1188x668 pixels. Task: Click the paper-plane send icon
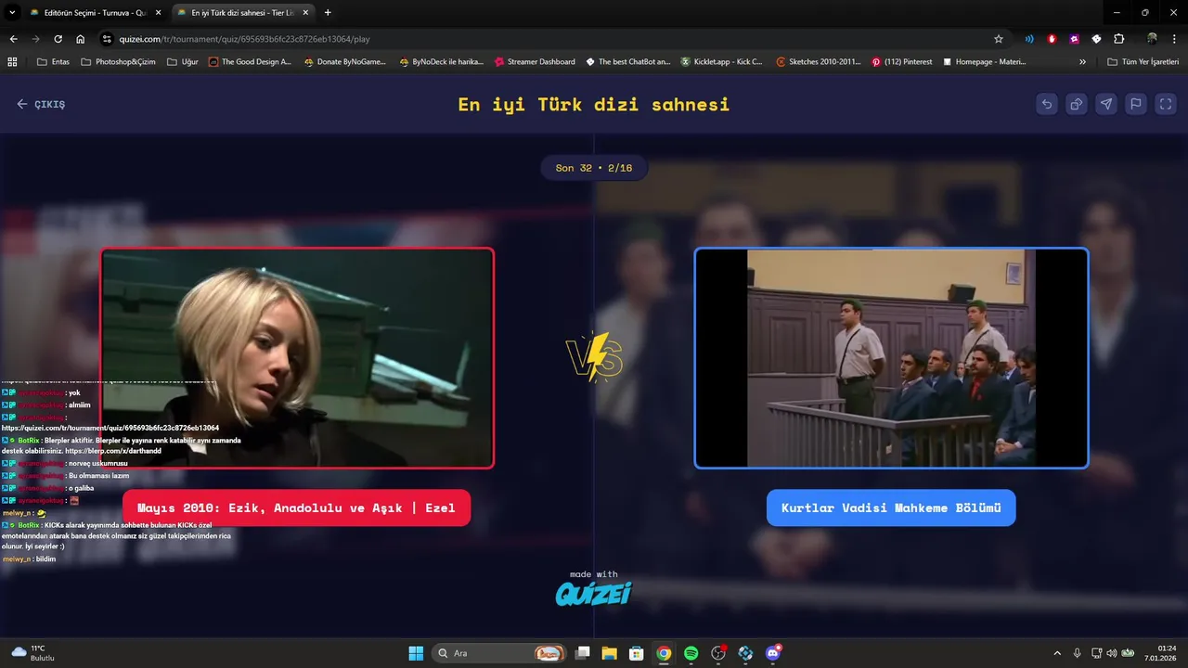coord(1106,104)
